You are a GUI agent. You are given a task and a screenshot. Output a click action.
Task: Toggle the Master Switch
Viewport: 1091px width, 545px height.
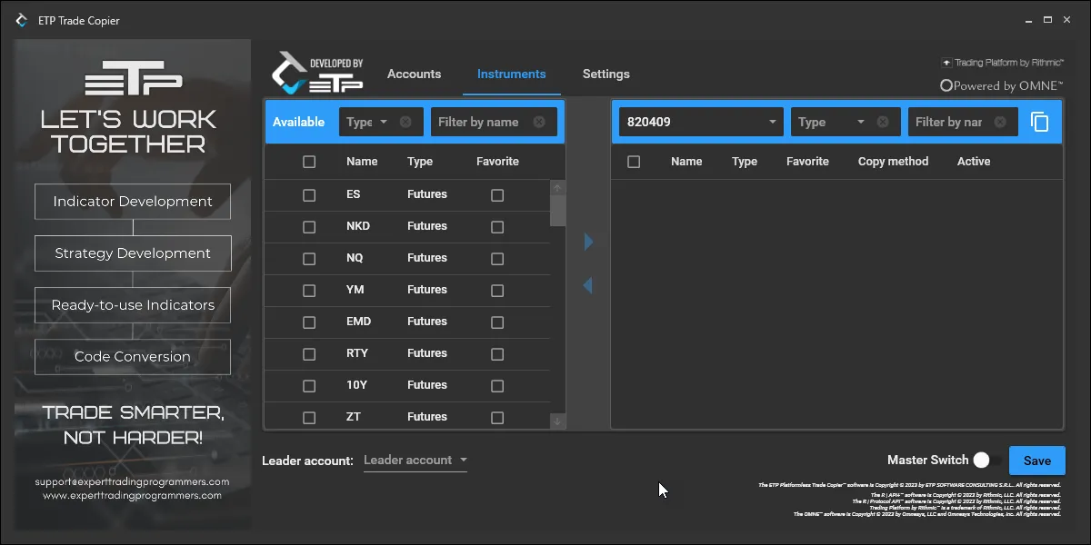(x=986, y=461)
